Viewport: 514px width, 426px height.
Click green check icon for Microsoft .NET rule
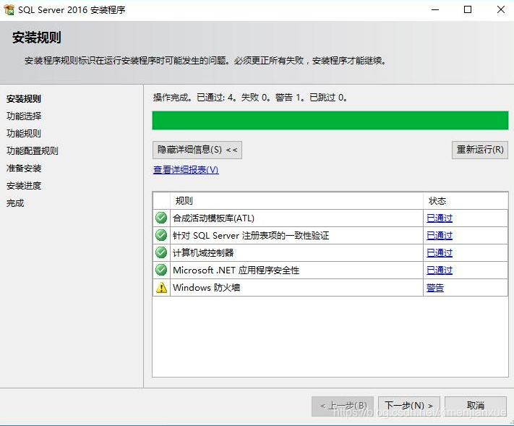coord(161,270)
